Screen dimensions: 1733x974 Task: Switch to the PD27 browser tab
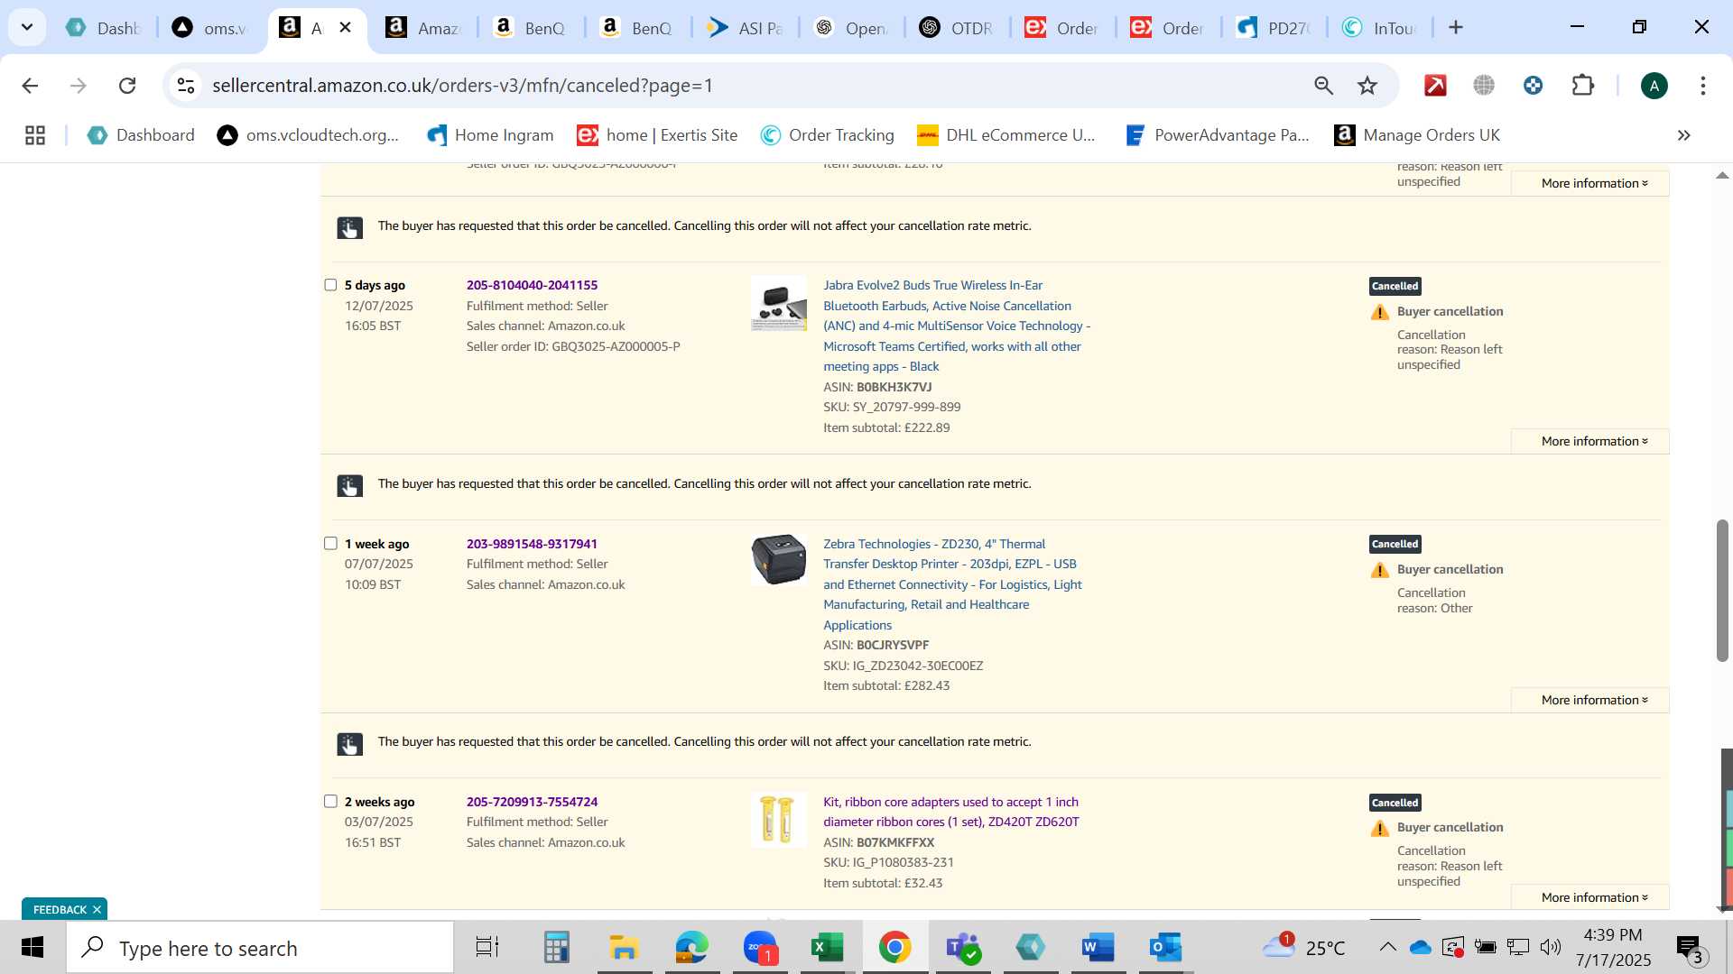tap(1274, 28)
